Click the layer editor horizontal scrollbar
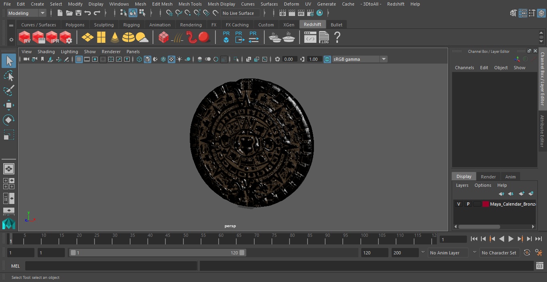Viewport: 547px width, 282px height. [x=479, y=226]
